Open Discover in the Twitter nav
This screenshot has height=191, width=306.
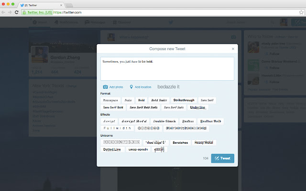pos(121,22)
